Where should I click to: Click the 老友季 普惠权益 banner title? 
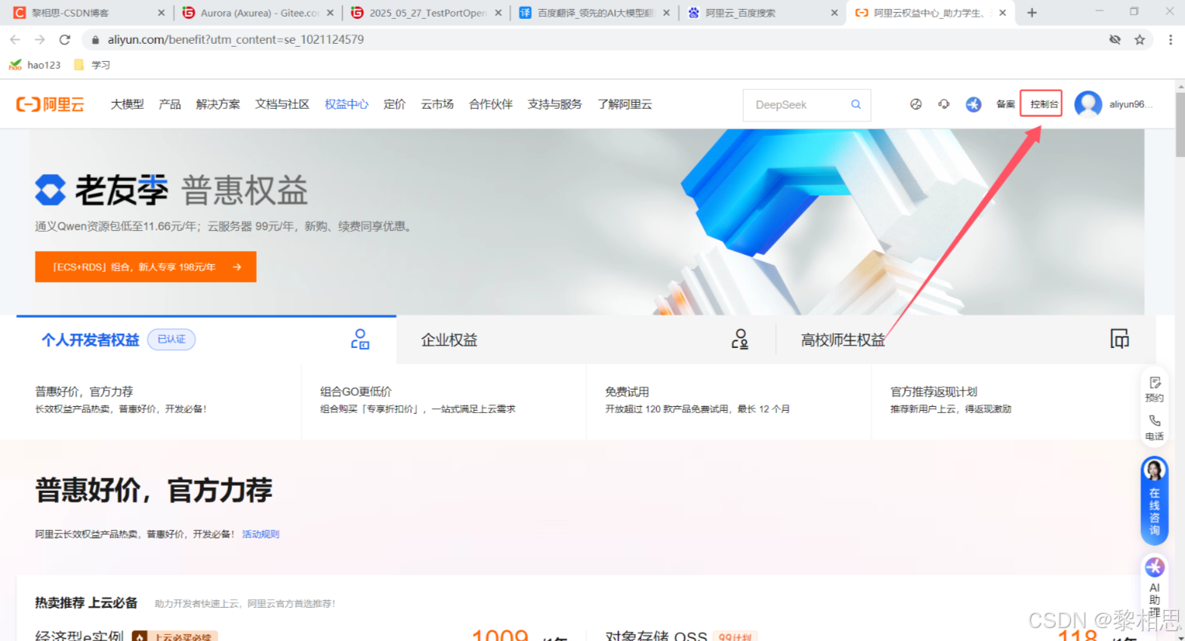coord(171,190)
